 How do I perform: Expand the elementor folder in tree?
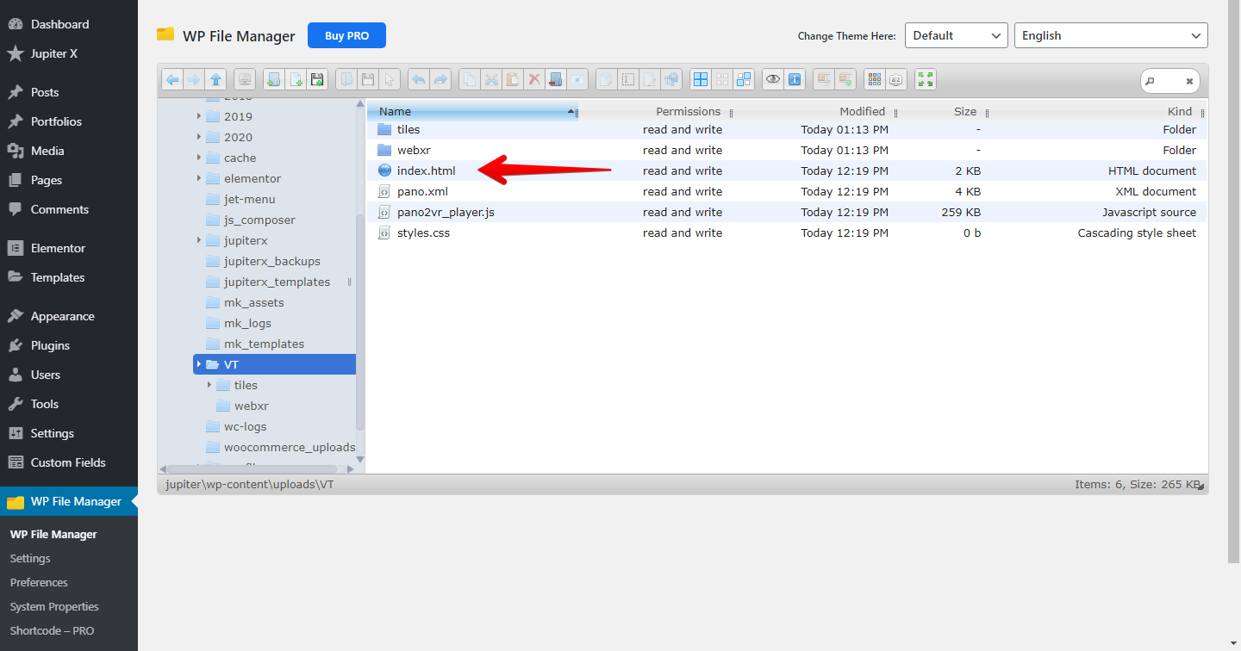tap(199, 178)
